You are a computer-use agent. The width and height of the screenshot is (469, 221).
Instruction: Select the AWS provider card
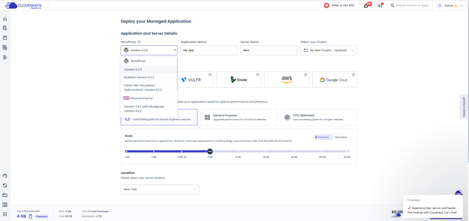tap(287, 80)
